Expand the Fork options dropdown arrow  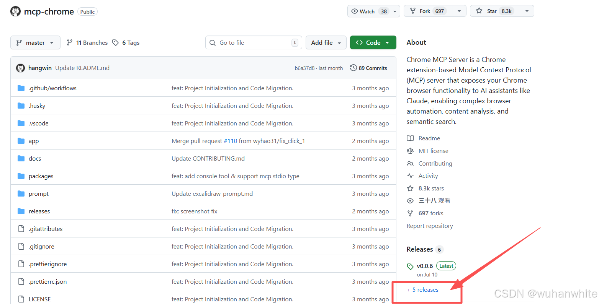[459, 11]
